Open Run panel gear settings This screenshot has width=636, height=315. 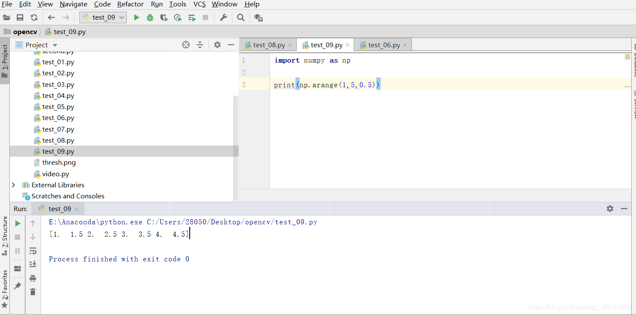point(610,209)
